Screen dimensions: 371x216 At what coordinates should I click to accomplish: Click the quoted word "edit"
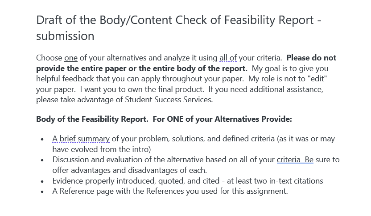click(x=317, y=79)
